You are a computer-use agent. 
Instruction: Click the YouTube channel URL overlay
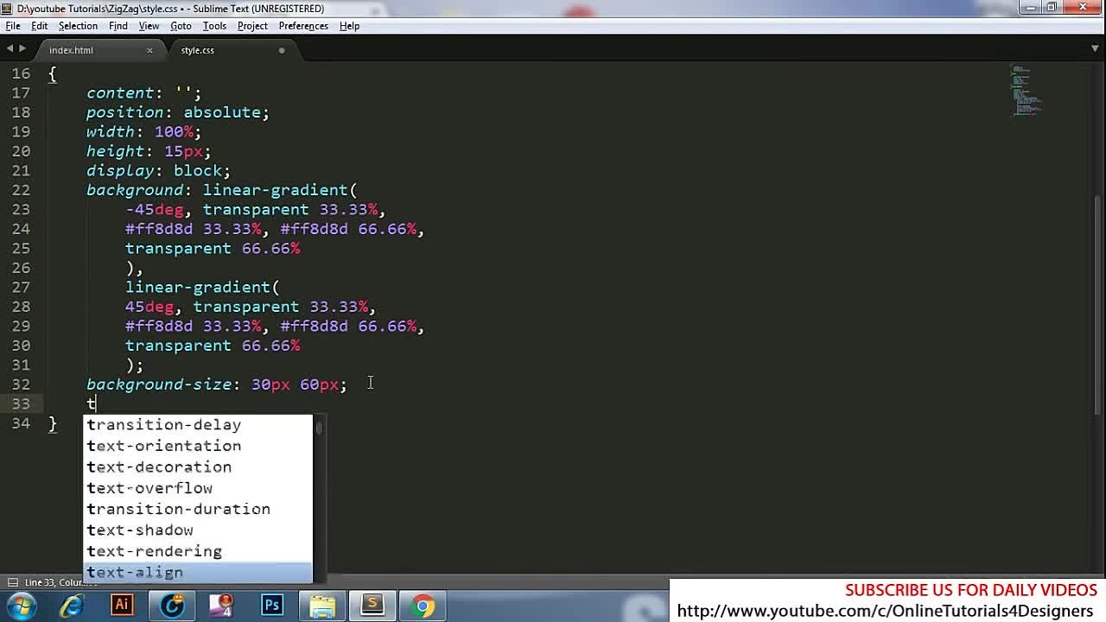pyautogui.click(x=885, y=612)
